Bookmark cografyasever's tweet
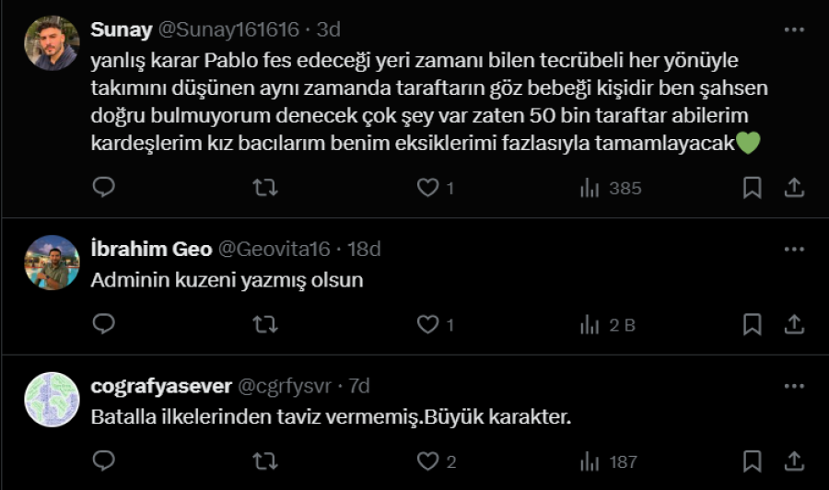This screenshot has width=829, height=490. click(x=752, y=461)
